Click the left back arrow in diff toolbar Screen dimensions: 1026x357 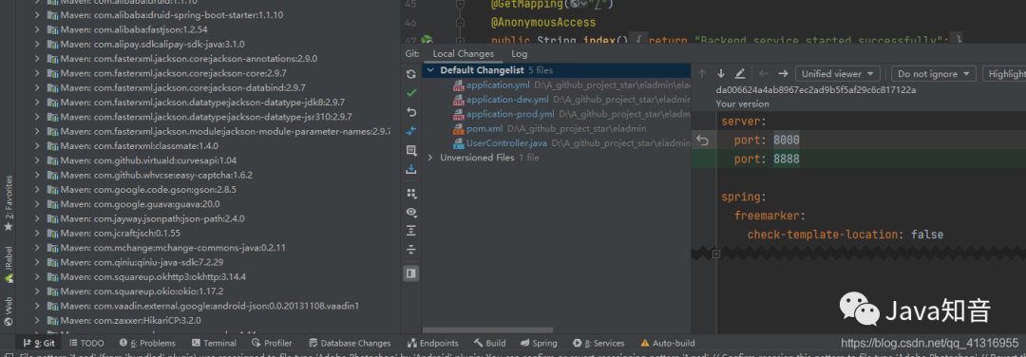[x=764, y=74]
